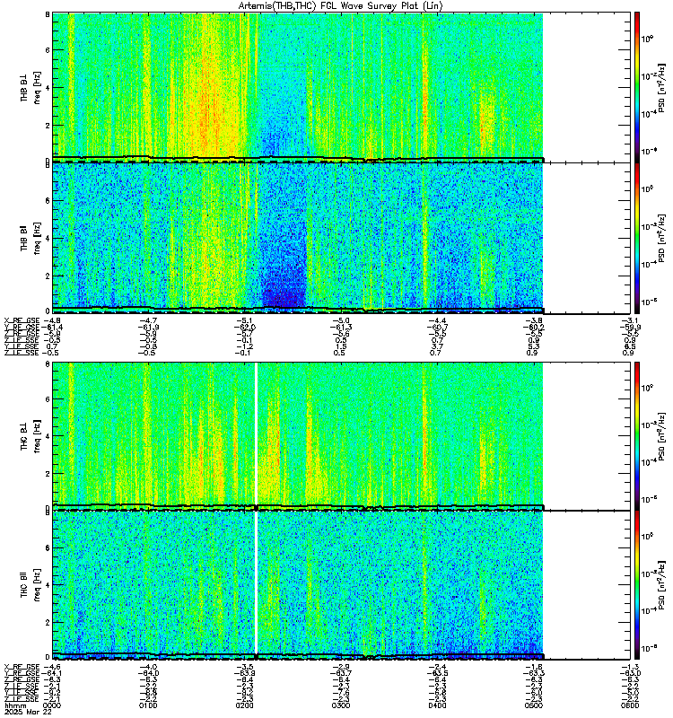Click the color bar beside THC B-parallel panel
This screenshot has width=673, height=718.
click(x=637, y=585)
